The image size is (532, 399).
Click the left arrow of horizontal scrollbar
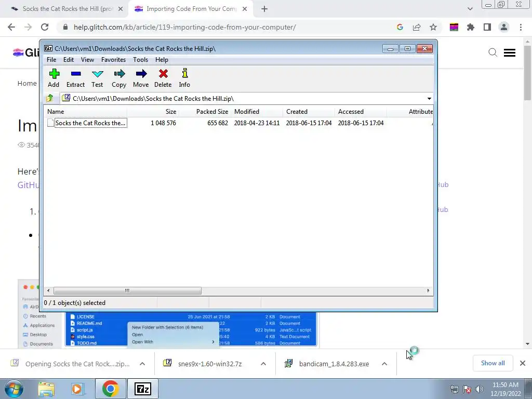(x=48, y=291)
